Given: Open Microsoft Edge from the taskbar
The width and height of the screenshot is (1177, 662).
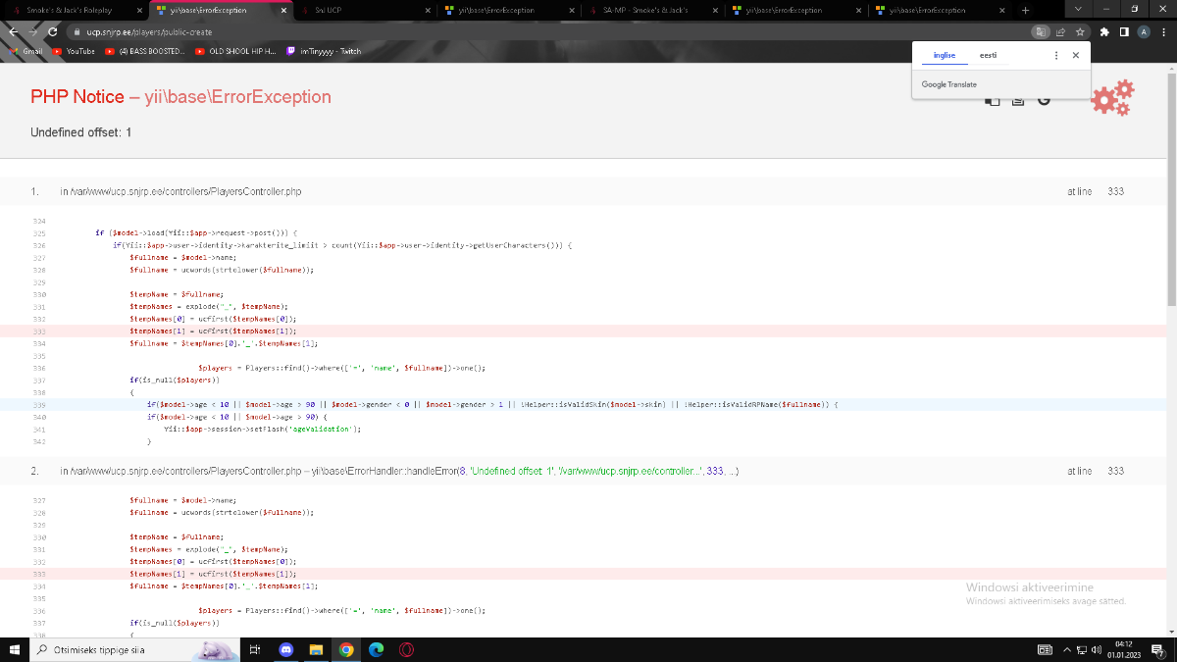Looking at the screenshot, I should 376,649.
